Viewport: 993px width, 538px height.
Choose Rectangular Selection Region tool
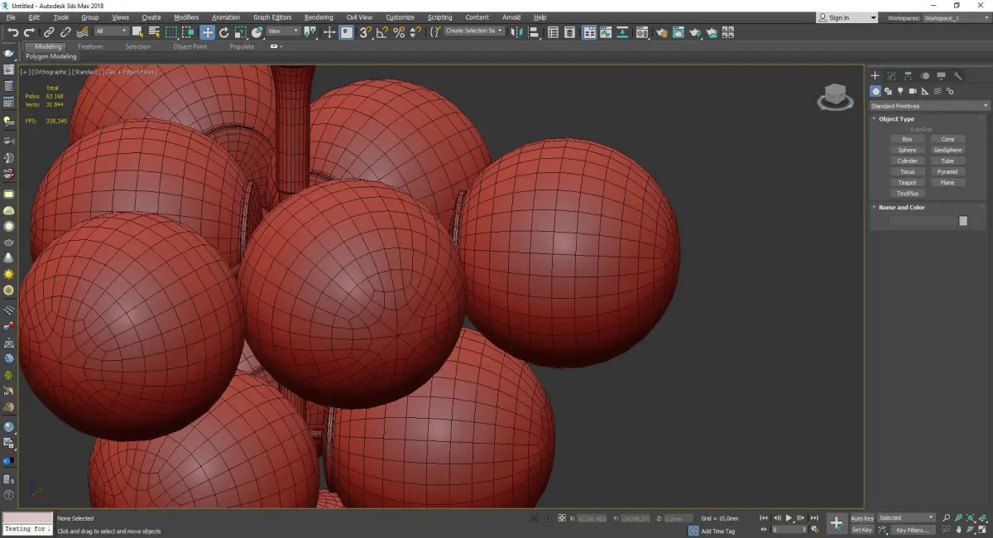click(171, 32)
